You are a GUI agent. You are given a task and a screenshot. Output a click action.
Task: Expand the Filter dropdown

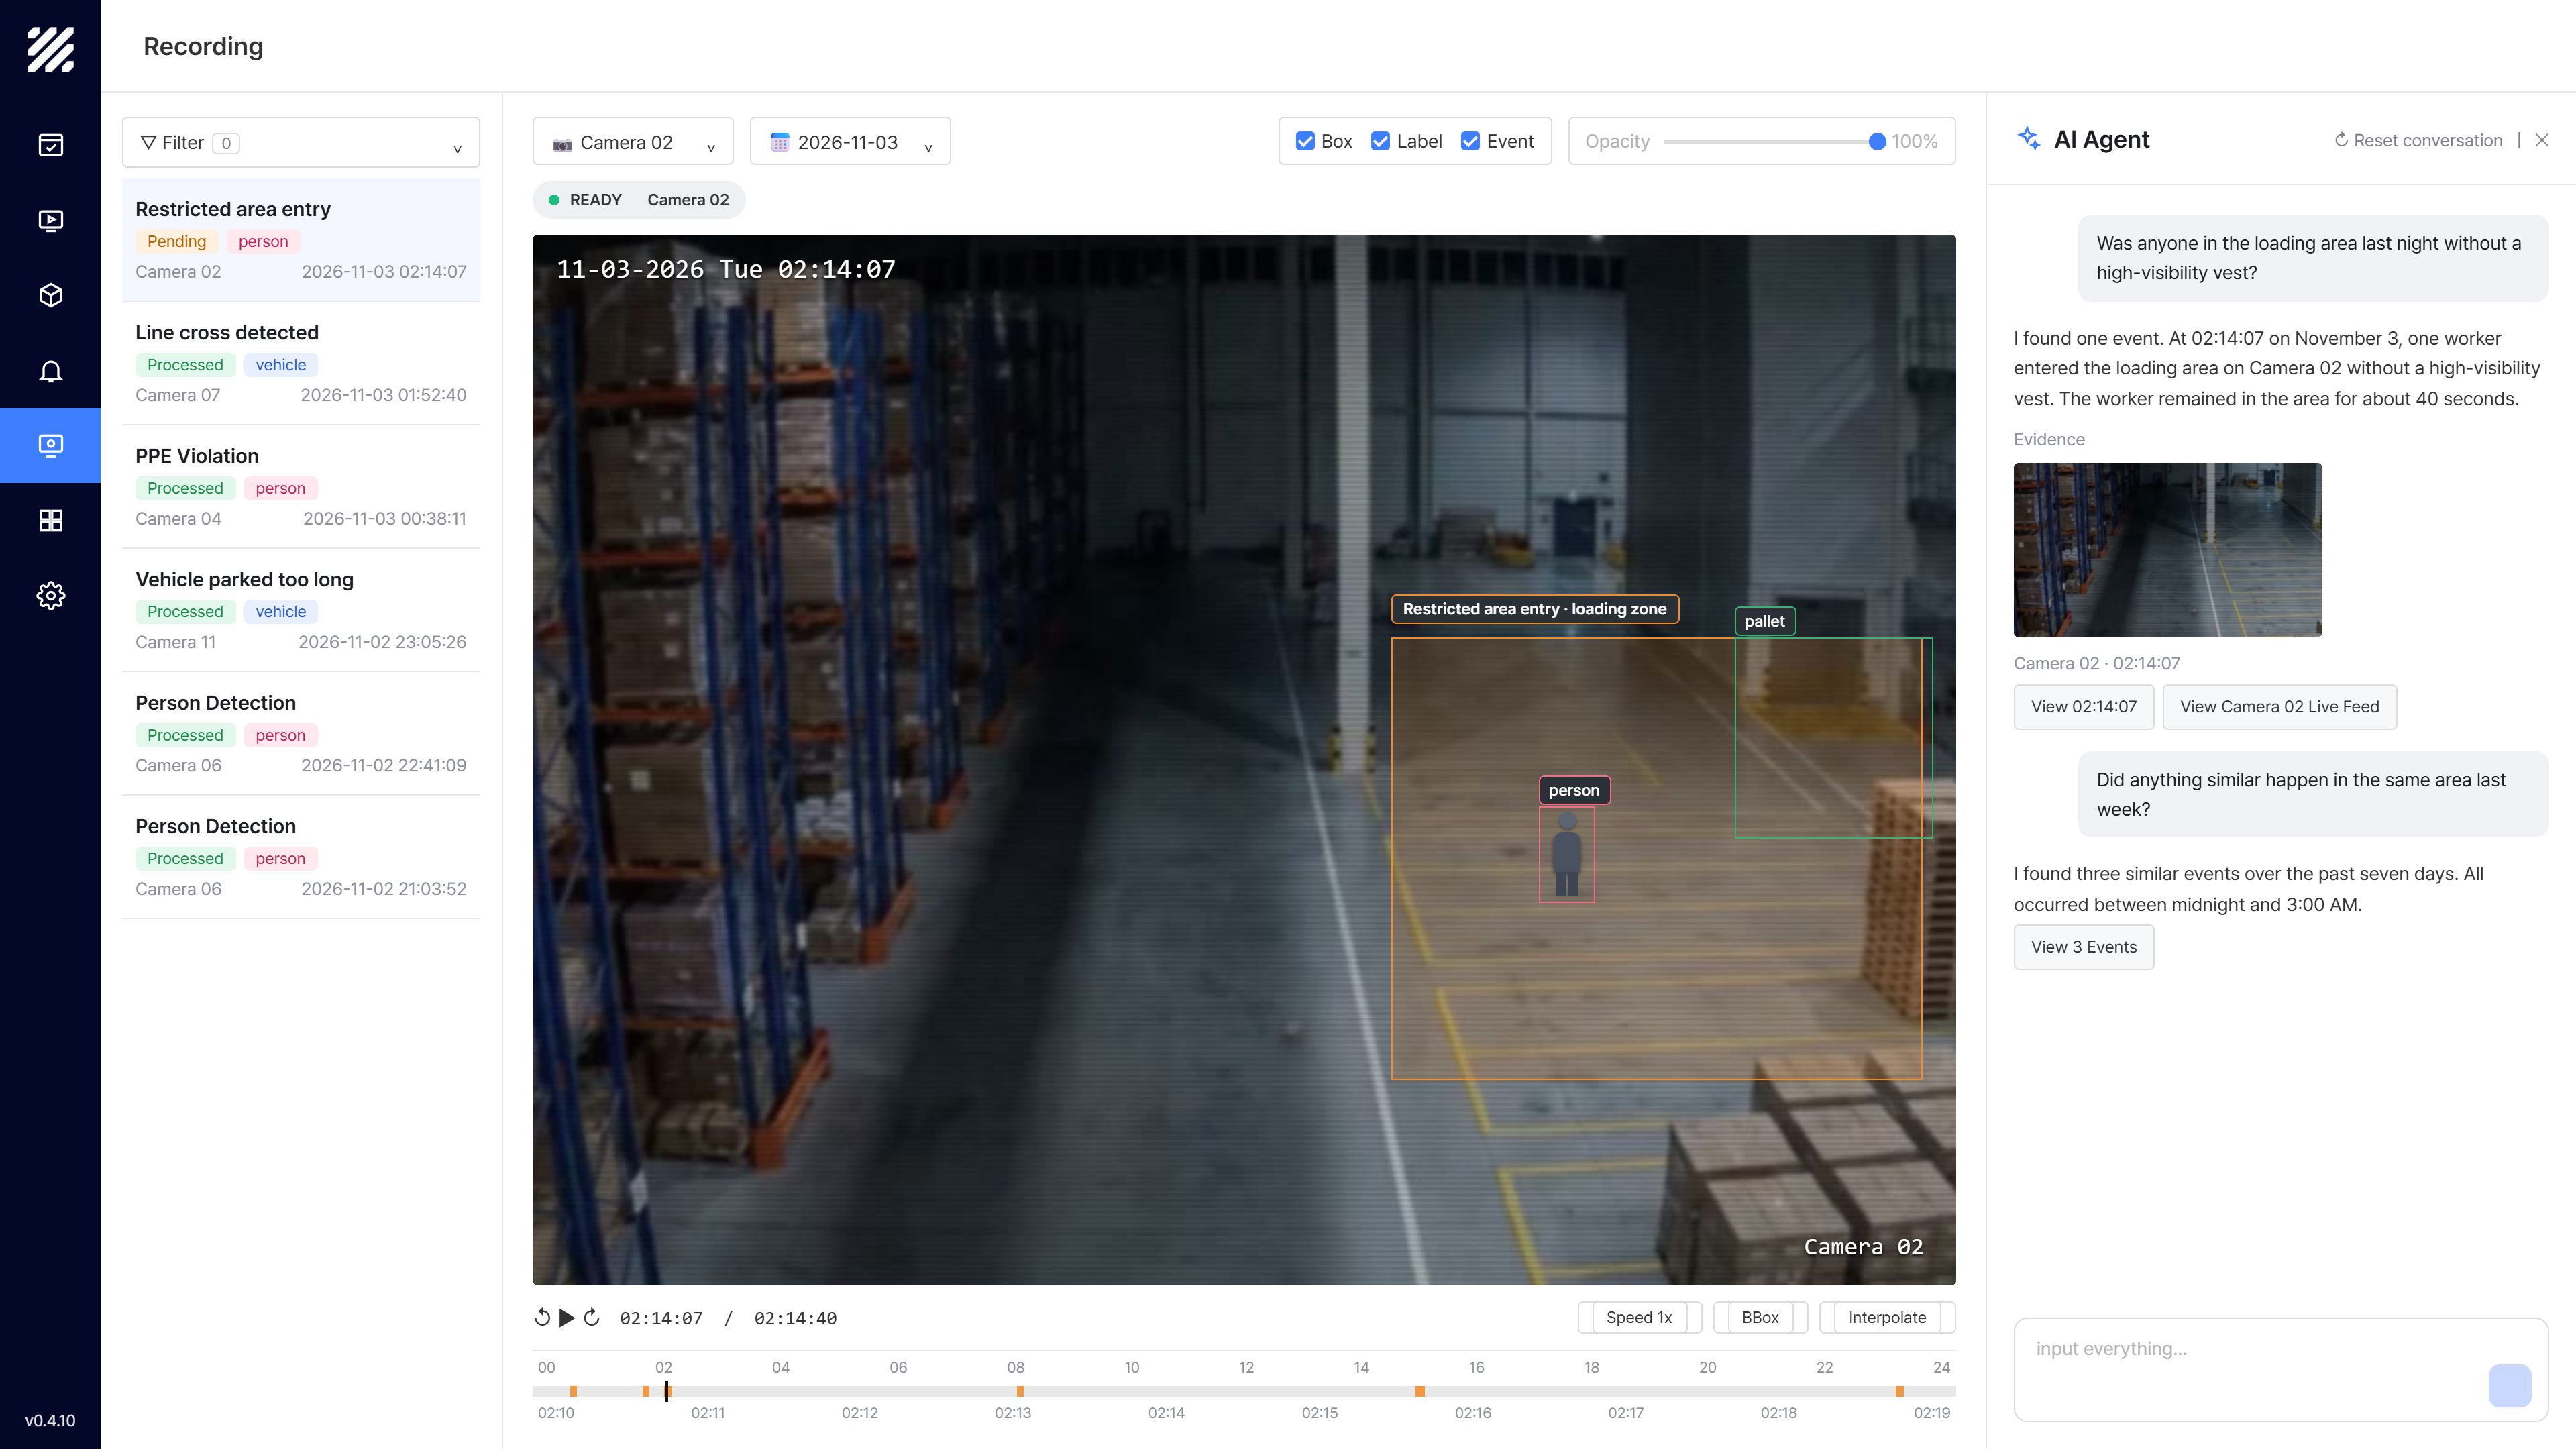pyautogui.click(x=301, y=143)
